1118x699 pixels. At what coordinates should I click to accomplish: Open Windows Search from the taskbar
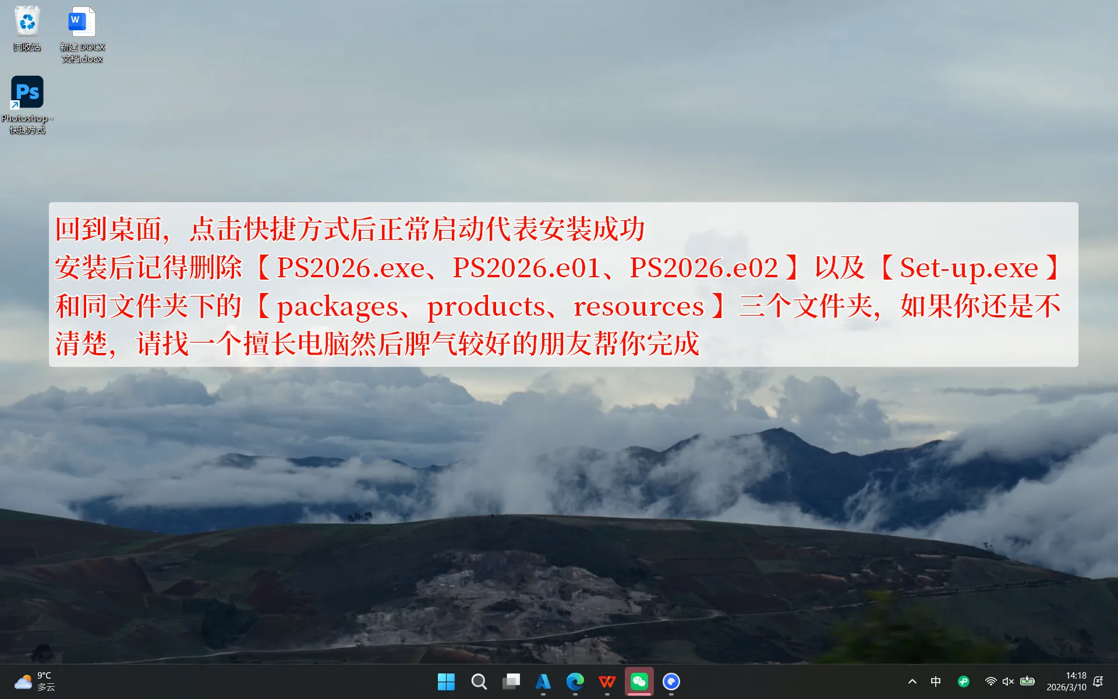tap(479, 682)
